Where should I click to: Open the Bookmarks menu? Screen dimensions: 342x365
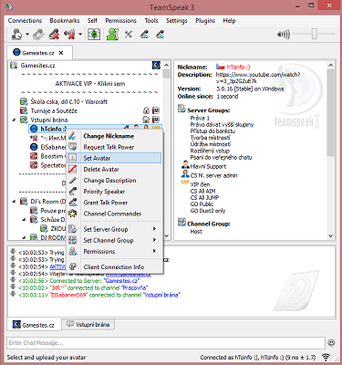point(65,21)
